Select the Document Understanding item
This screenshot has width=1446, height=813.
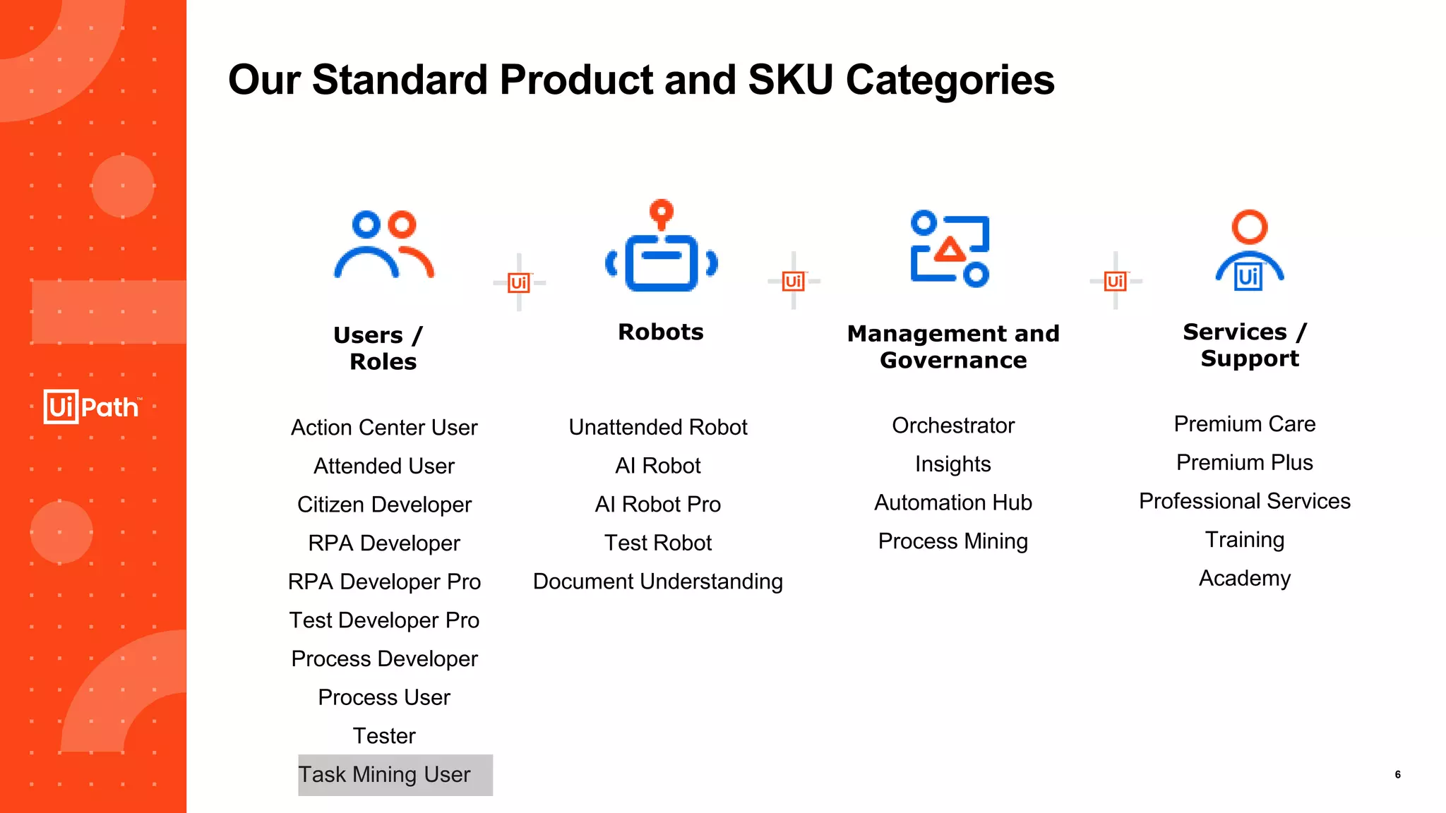(657, 582)
